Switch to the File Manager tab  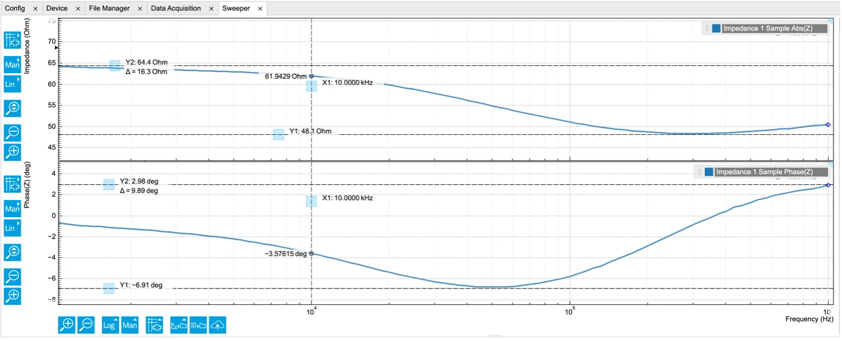tap(109, 8)
